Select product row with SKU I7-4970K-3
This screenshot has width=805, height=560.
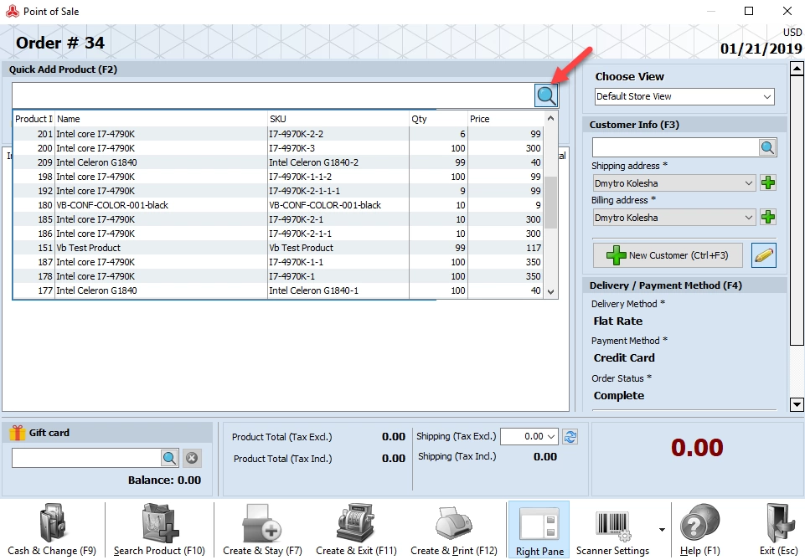tap(278, 148)
